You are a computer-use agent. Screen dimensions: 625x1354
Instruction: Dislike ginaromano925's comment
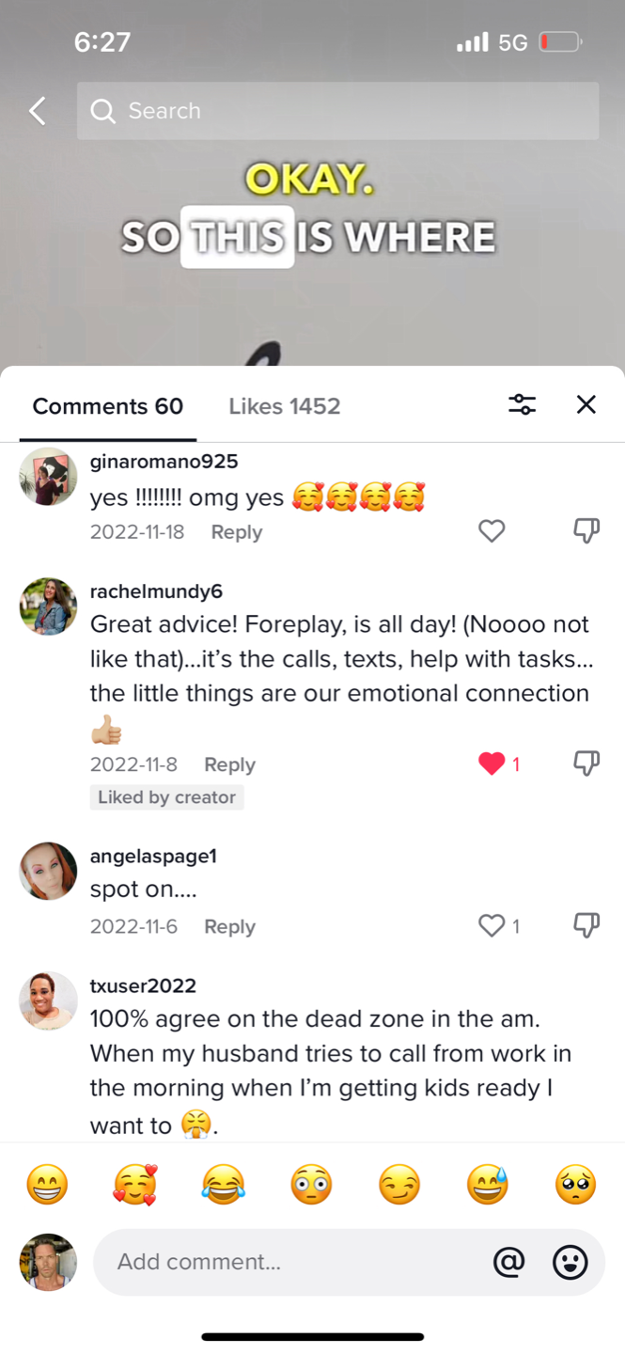(x=586, y=531)
